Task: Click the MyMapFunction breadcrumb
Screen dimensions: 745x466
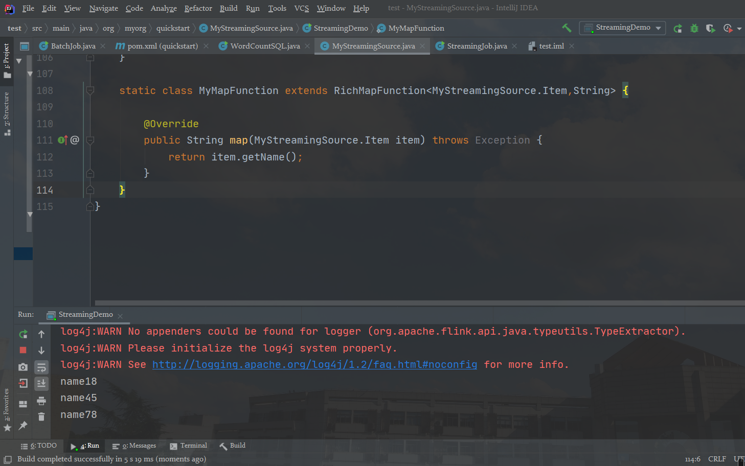Action: coord(411,28)
